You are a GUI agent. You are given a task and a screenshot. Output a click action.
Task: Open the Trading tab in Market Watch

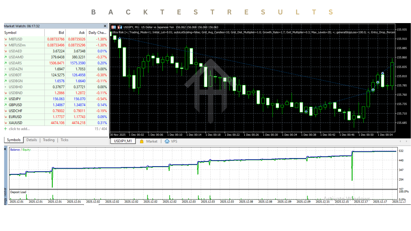point(48,140)
